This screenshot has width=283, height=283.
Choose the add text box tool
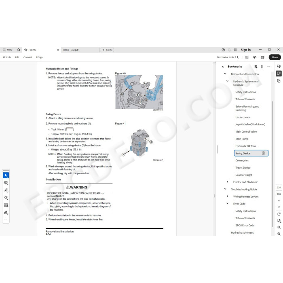click(6, 205)
